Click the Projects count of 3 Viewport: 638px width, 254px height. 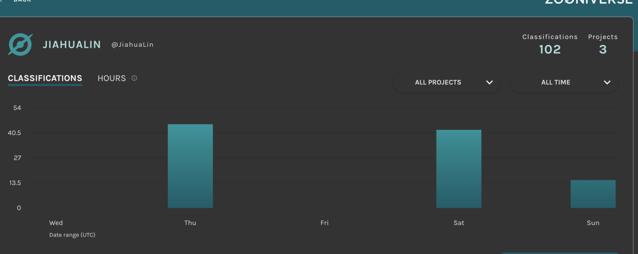click(603, 49)
